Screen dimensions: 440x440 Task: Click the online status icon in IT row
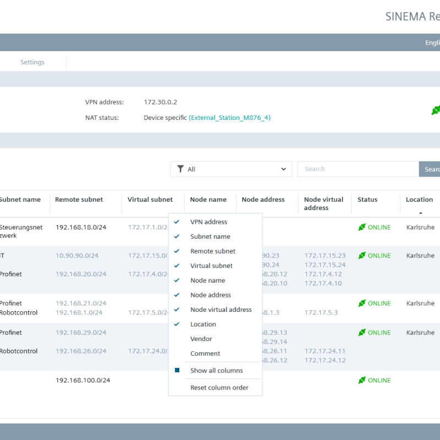point(362,255)
